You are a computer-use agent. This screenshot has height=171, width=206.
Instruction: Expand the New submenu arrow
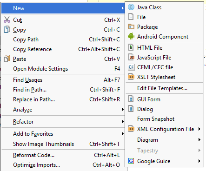point(123,8)
